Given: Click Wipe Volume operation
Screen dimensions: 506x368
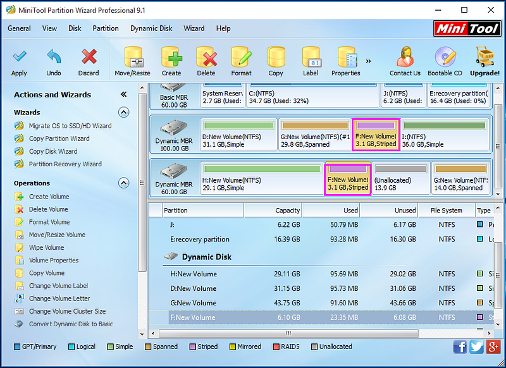Looking at the screenshot, I should tap(39, 247).
